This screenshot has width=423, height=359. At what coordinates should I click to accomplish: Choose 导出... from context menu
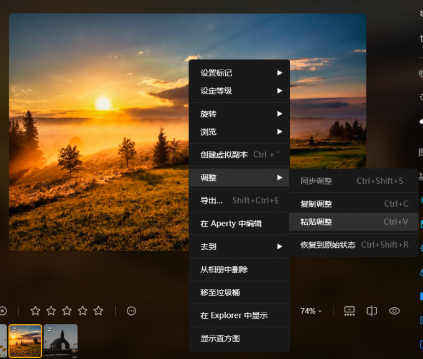point(239,201)
